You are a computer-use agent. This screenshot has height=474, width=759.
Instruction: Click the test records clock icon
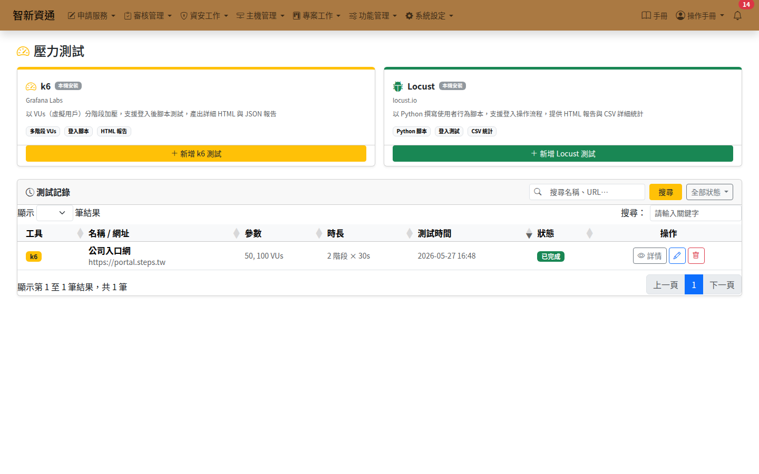point(30,192)
